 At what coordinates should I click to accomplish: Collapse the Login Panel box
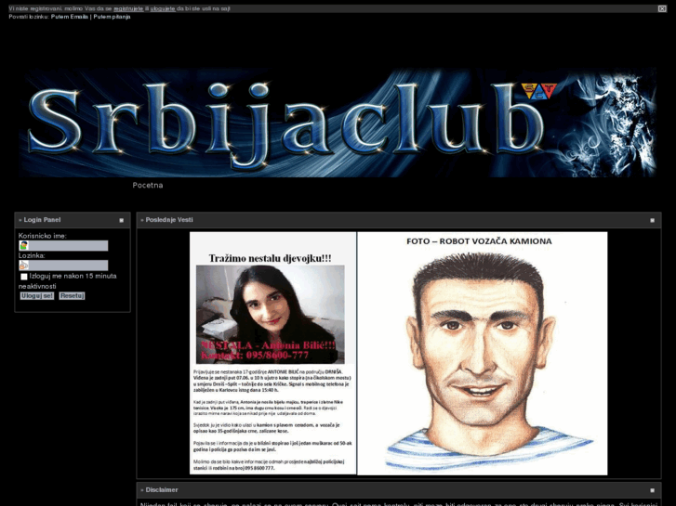[x=121, y=220]
